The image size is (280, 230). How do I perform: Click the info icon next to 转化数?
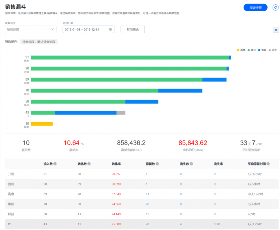89,164
